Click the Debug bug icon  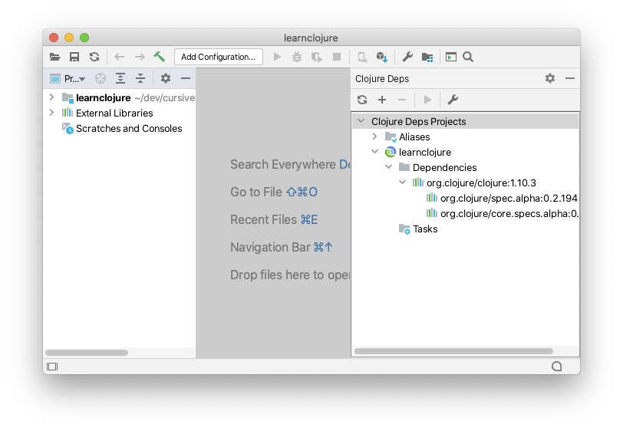coord(297,57)
